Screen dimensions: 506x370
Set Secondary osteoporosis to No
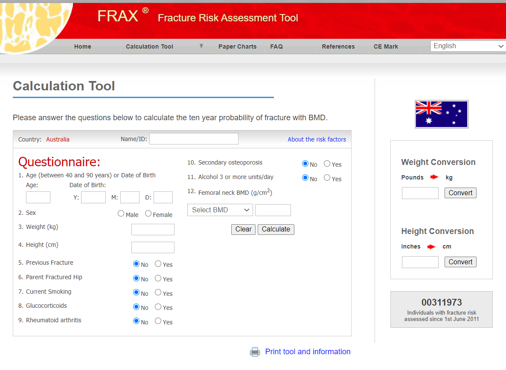(305, 163)
